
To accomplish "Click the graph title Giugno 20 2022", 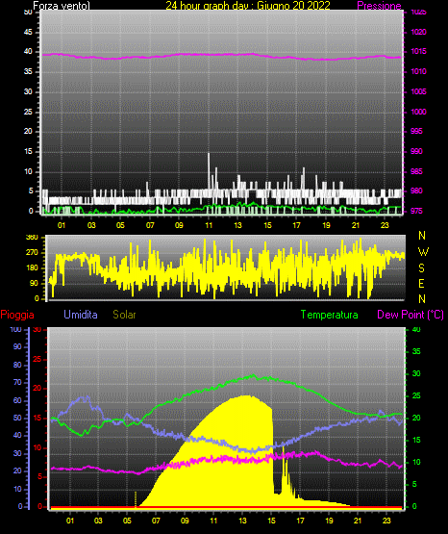I will point(293,6).
